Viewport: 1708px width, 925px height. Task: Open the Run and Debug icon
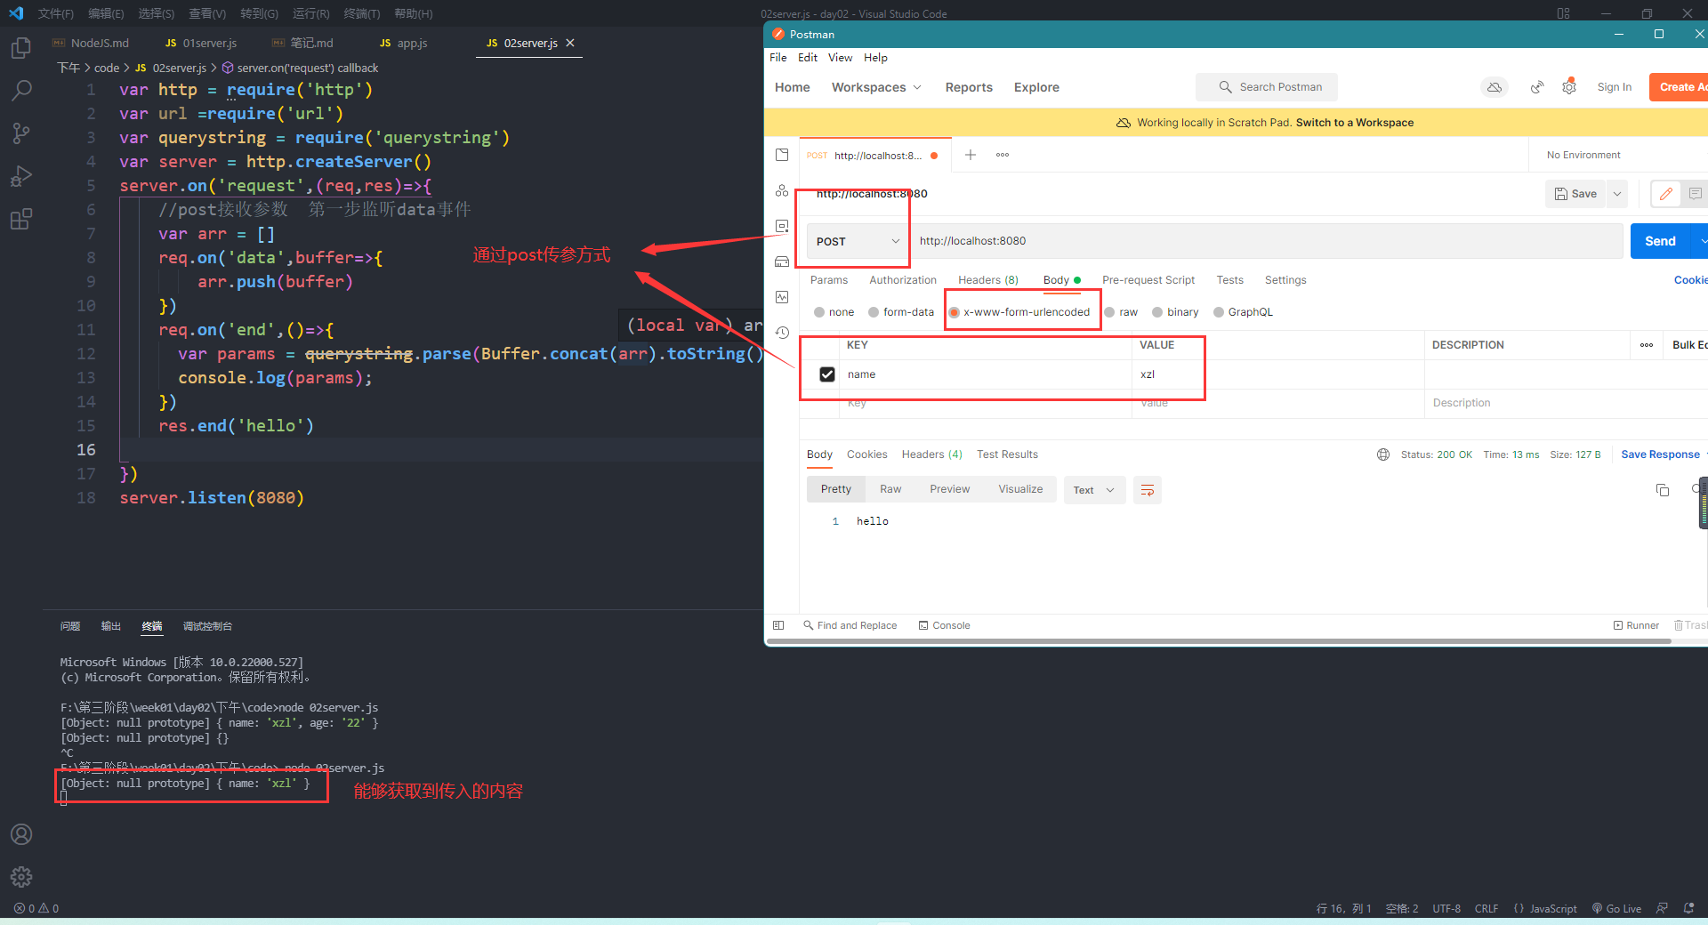(x=21, y=176)
